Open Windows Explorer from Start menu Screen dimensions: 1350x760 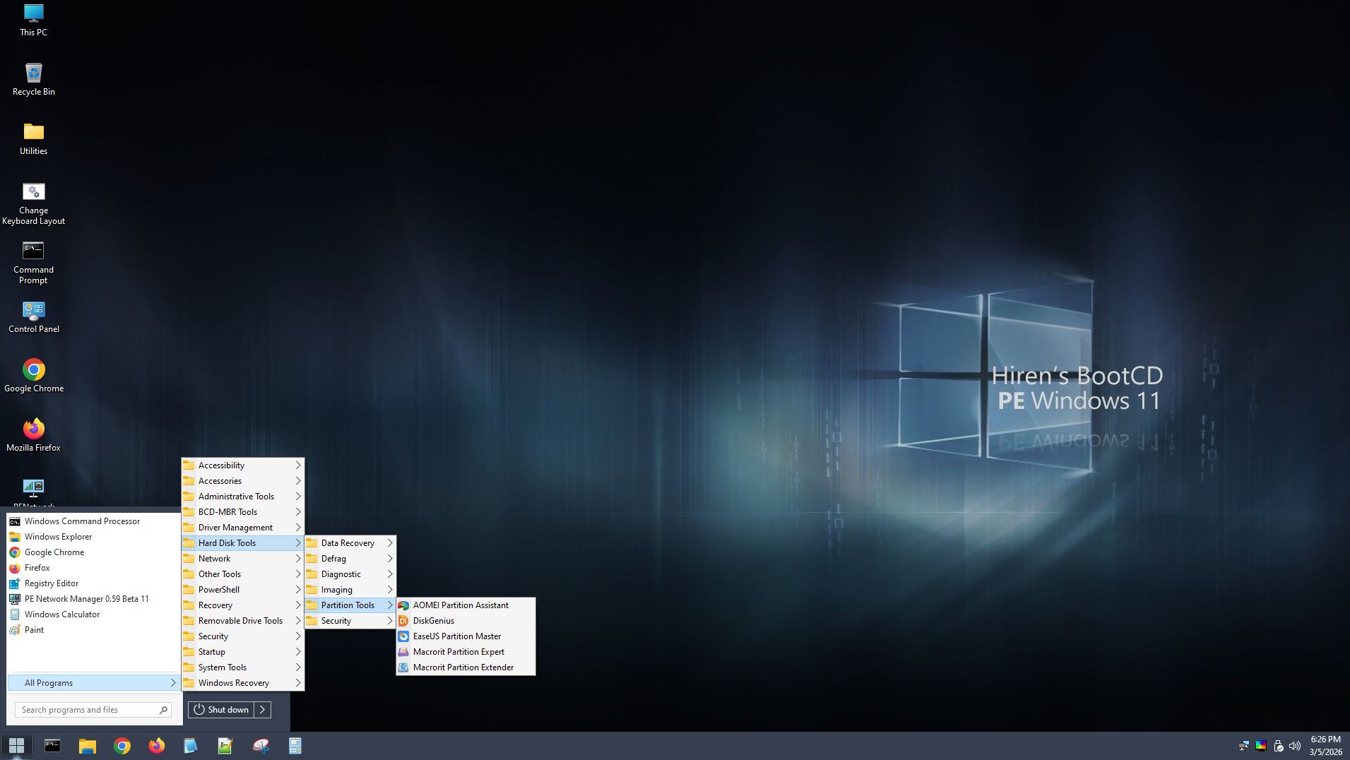(93, 537)
